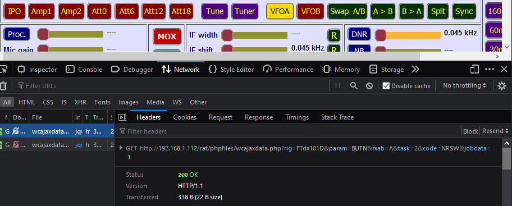Click the Swap A/B button
The width and height of the screenshot is (512, 206).
pyautogui.click(x=348, y=11)
